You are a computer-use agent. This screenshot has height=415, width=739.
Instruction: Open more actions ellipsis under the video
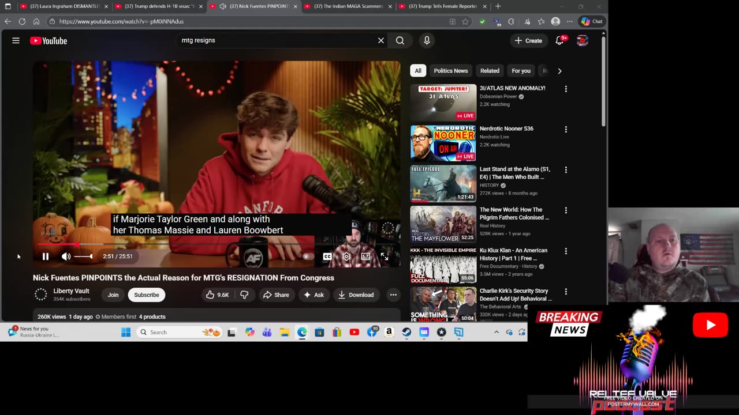(393, 295)
